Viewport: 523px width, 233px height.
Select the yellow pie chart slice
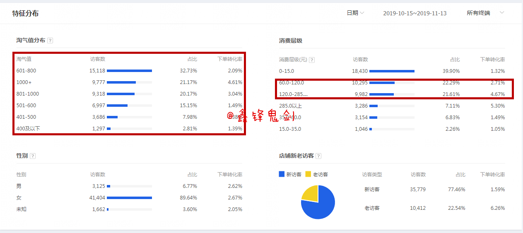tap(311, 194)
